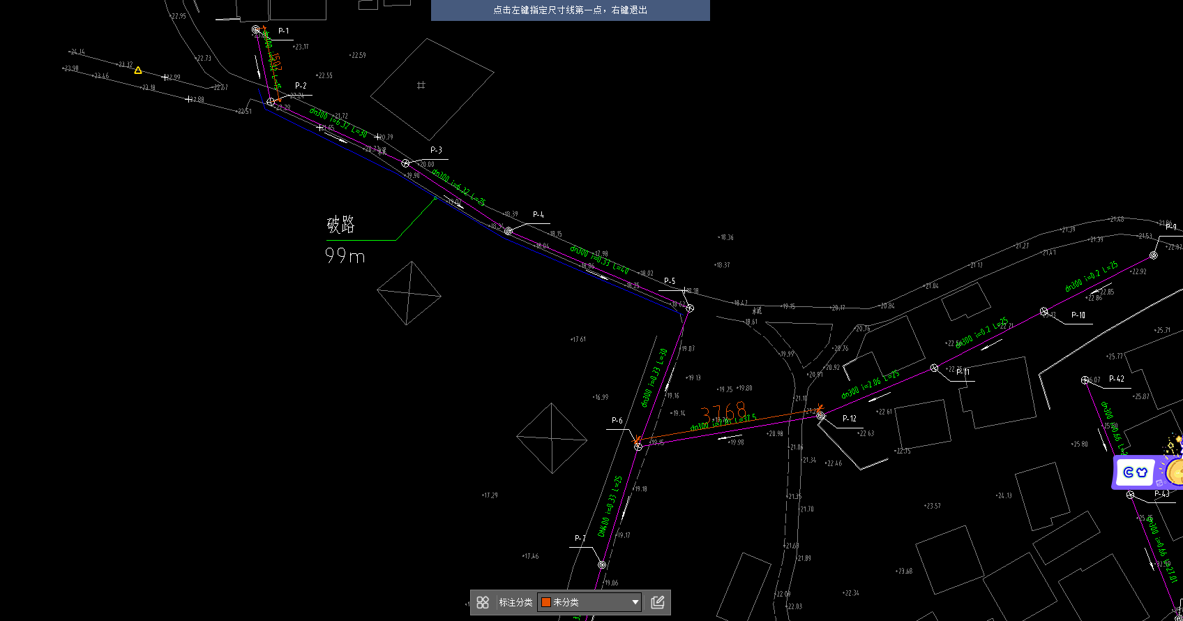1183x621 pixels.
Task: Select the manhole node at P-5
Action: click(689, 308)
